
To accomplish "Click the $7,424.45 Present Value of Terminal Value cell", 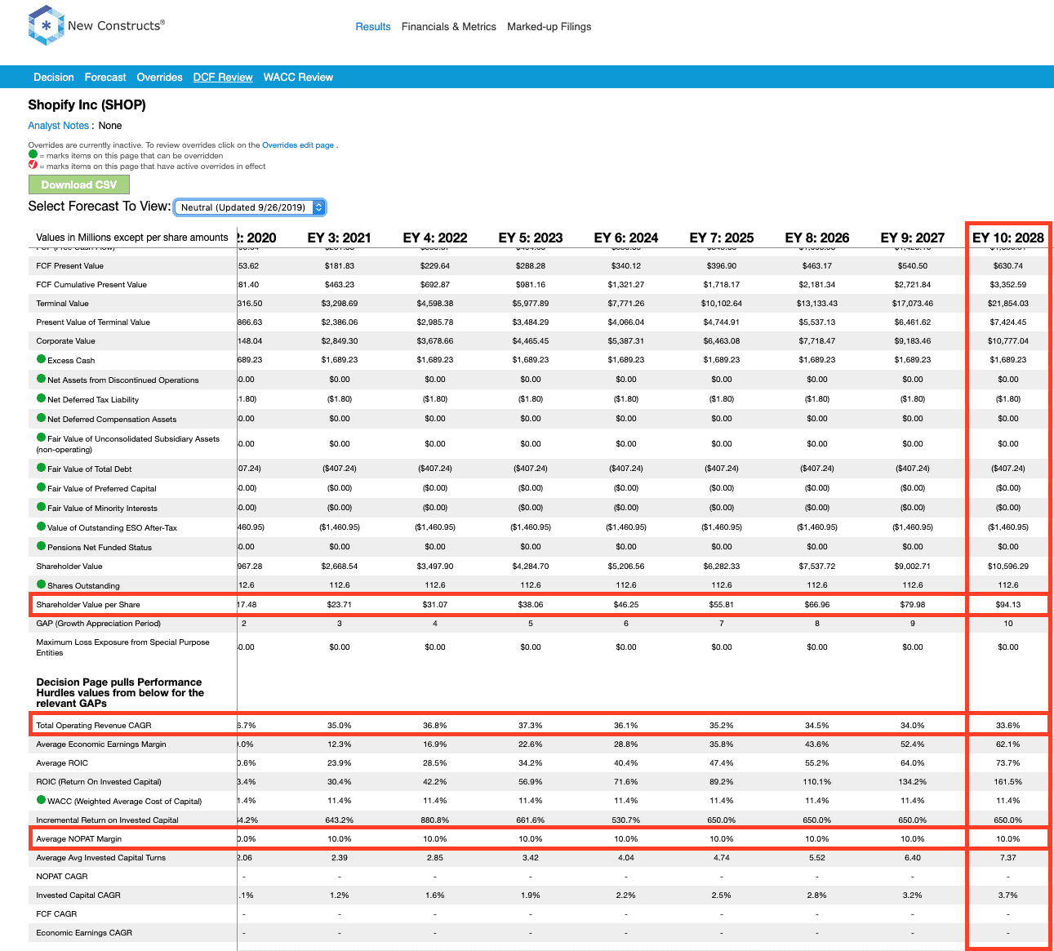I will [1008, 322].
